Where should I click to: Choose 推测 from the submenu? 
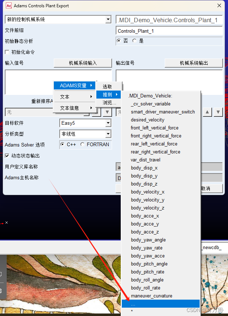tap(109, 95)
